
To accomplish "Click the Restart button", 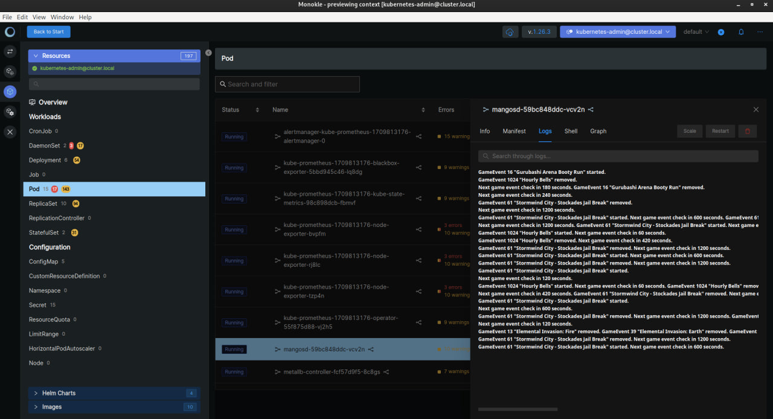I will click(720, 131).
